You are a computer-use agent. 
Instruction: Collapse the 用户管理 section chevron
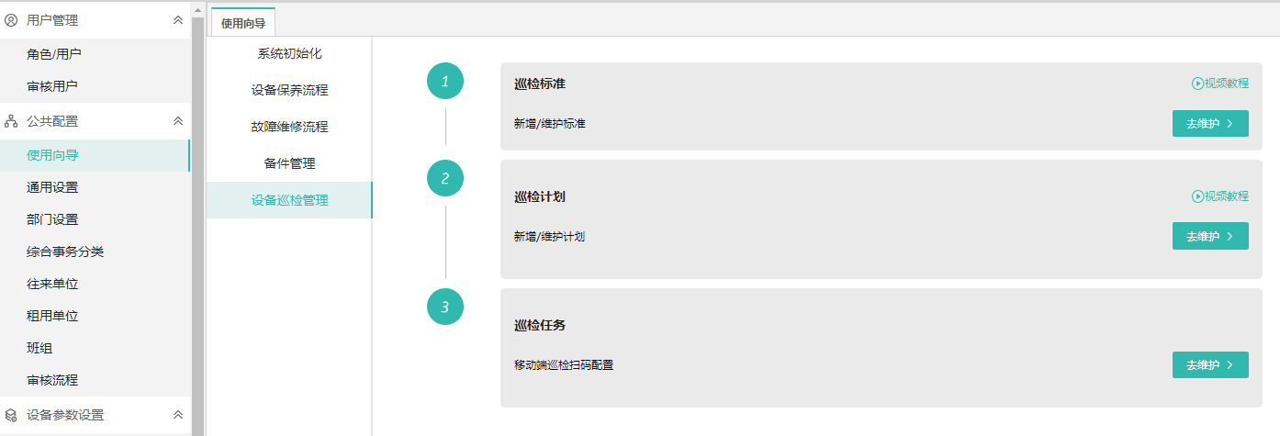pos(178,19)
